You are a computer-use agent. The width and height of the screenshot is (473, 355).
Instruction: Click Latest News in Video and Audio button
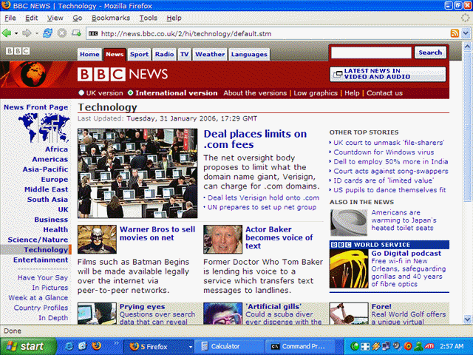point(388,74)
